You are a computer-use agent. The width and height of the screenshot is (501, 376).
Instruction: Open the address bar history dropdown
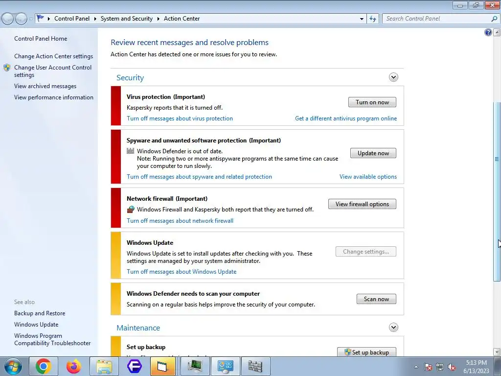(x=362, y=19)
